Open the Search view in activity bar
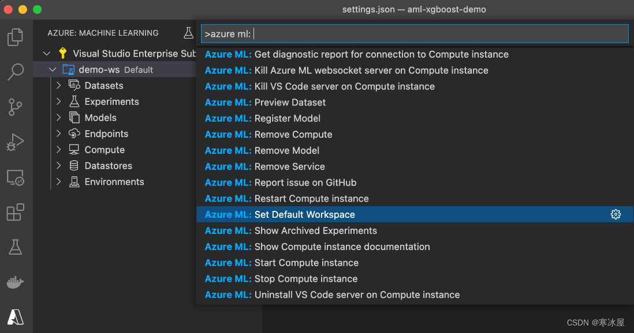 [16, 72]
